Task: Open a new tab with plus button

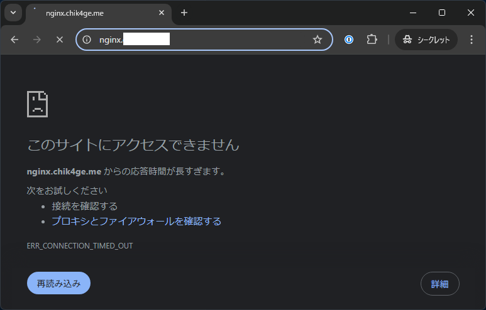Action: tap(184, 13)
